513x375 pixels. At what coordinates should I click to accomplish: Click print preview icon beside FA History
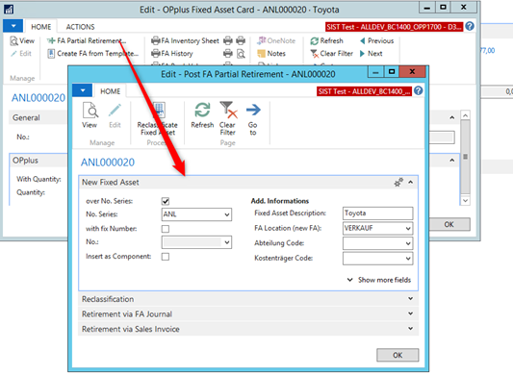pos(241,54)
